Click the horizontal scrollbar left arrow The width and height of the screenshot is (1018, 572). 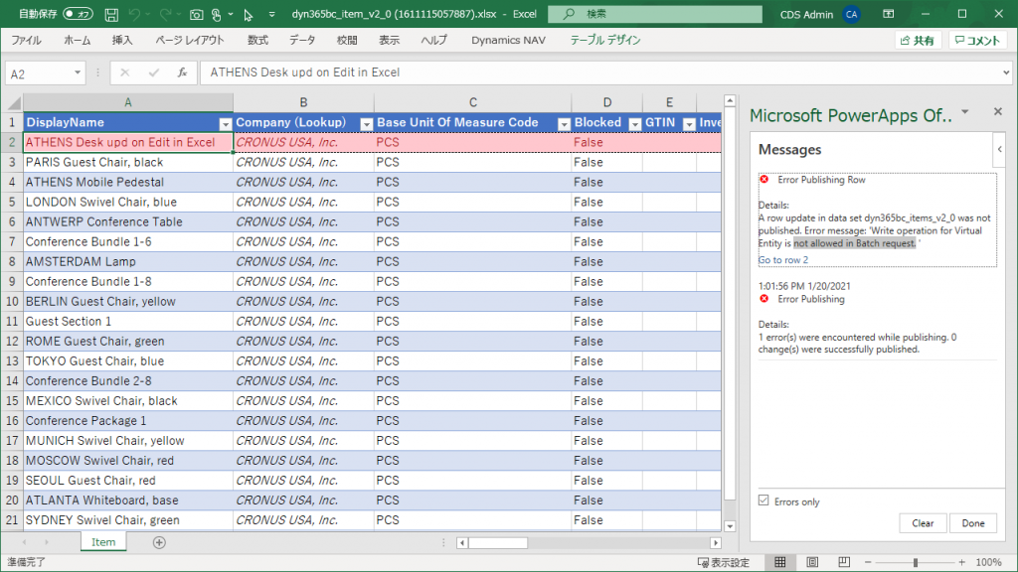(x=461, y=543)
